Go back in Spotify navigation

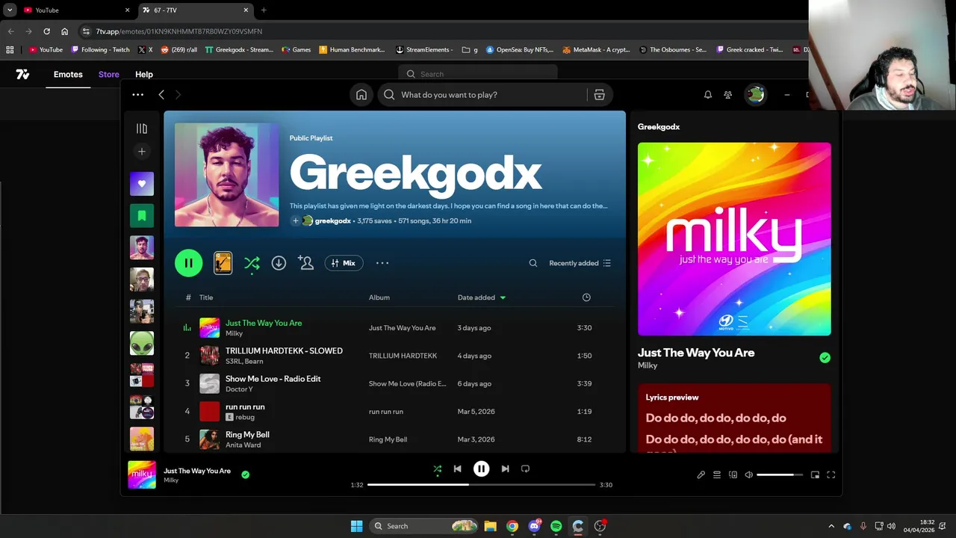click(x=161, y=95)
